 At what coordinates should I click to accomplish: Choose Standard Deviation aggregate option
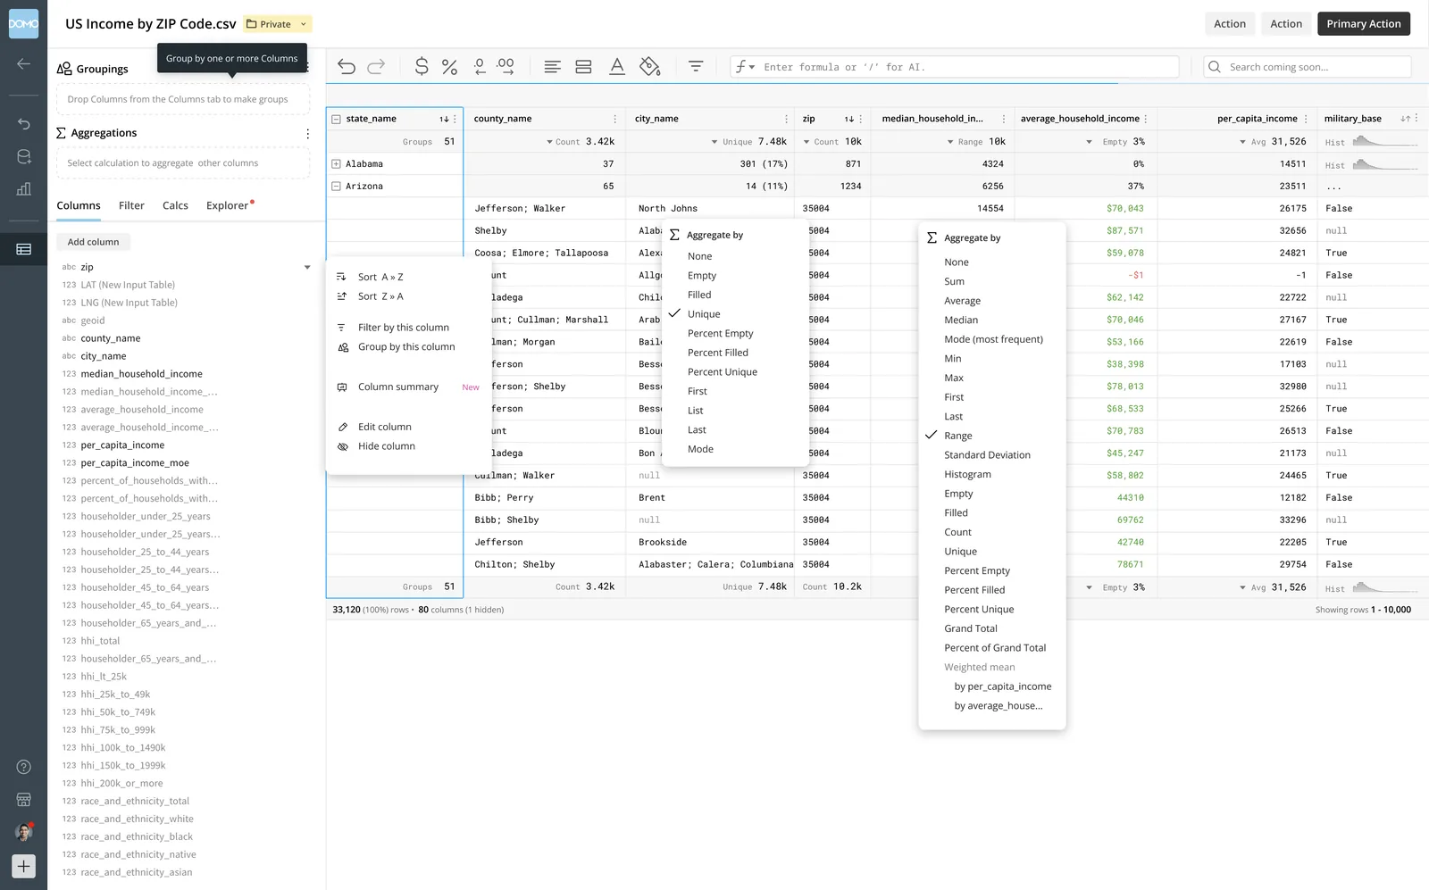tap(987, 455)
